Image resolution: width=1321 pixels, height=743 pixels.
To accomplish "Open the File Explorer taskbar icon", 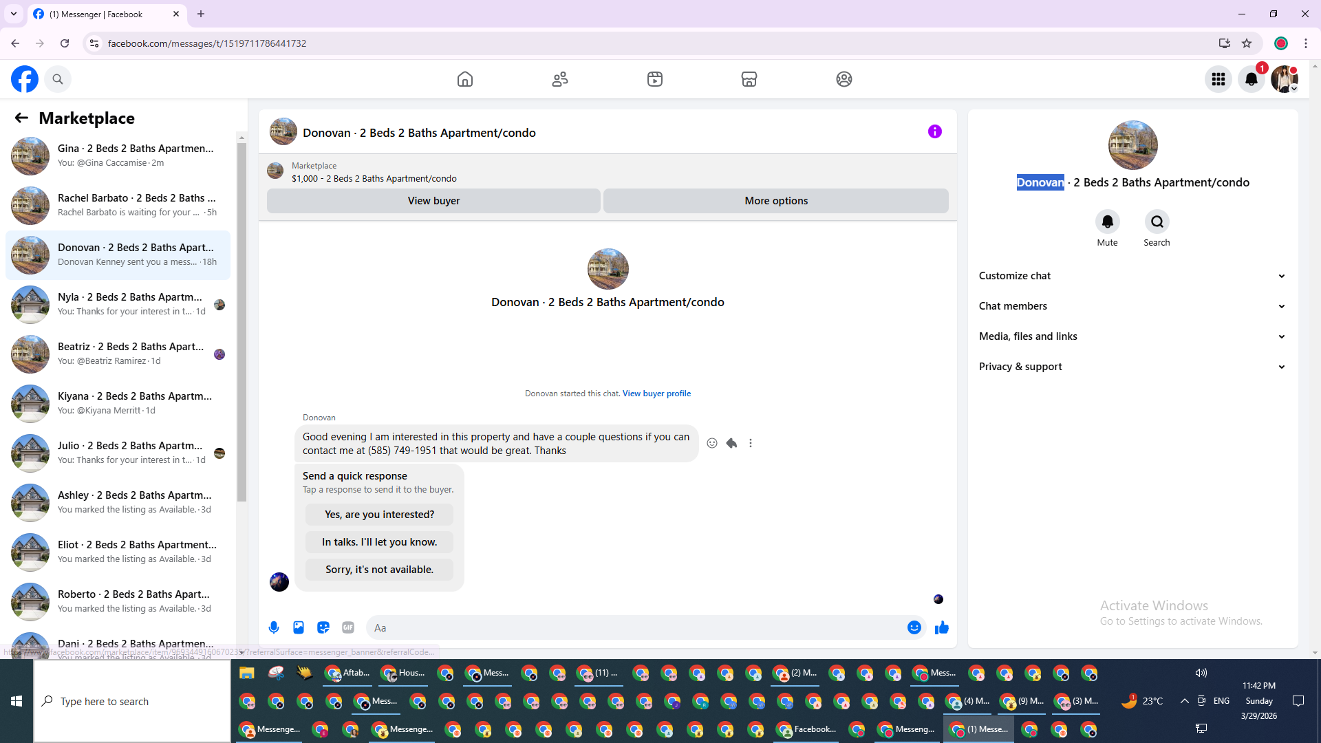I will 247,673.
